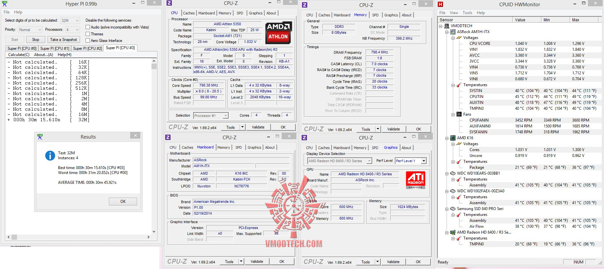
Task: Collapse the Fans node using its minus box
Action: pos(453,115)
